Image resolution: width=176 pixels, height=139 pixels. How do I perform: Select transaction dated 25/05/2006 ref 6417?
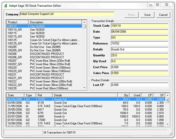coord(86,110)
